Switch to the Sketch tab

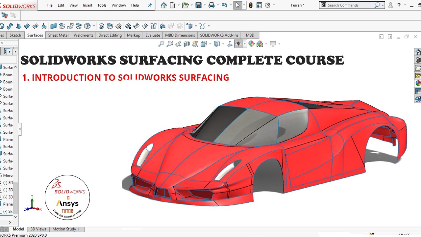point(15,35)
